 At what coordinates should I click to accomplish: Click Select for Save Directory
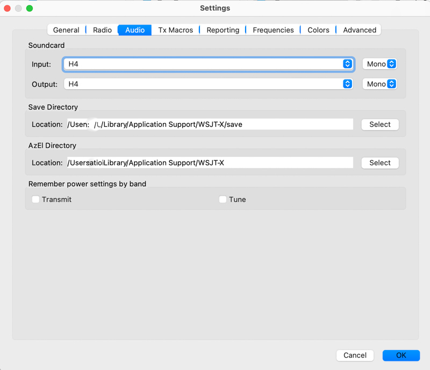pyautogui.click(x=379, y=125)
